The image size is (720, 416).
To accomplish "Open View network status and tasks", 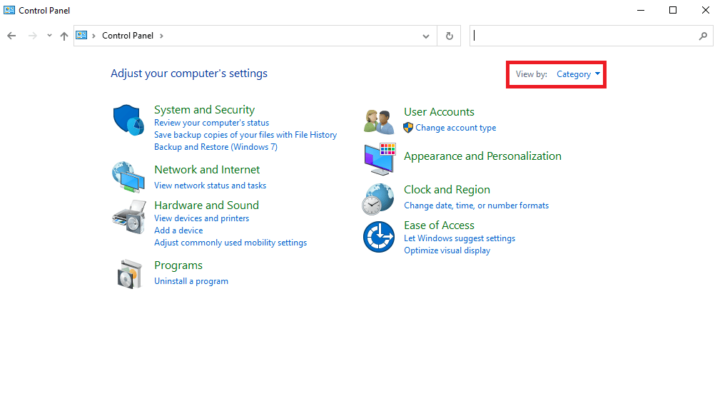I will click(x=210, y=186).
